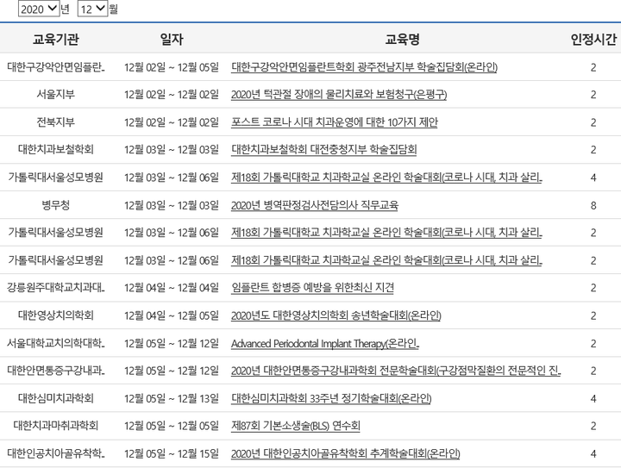Click date 12월 05일 ~ 12월 13일

coord(172,398)
